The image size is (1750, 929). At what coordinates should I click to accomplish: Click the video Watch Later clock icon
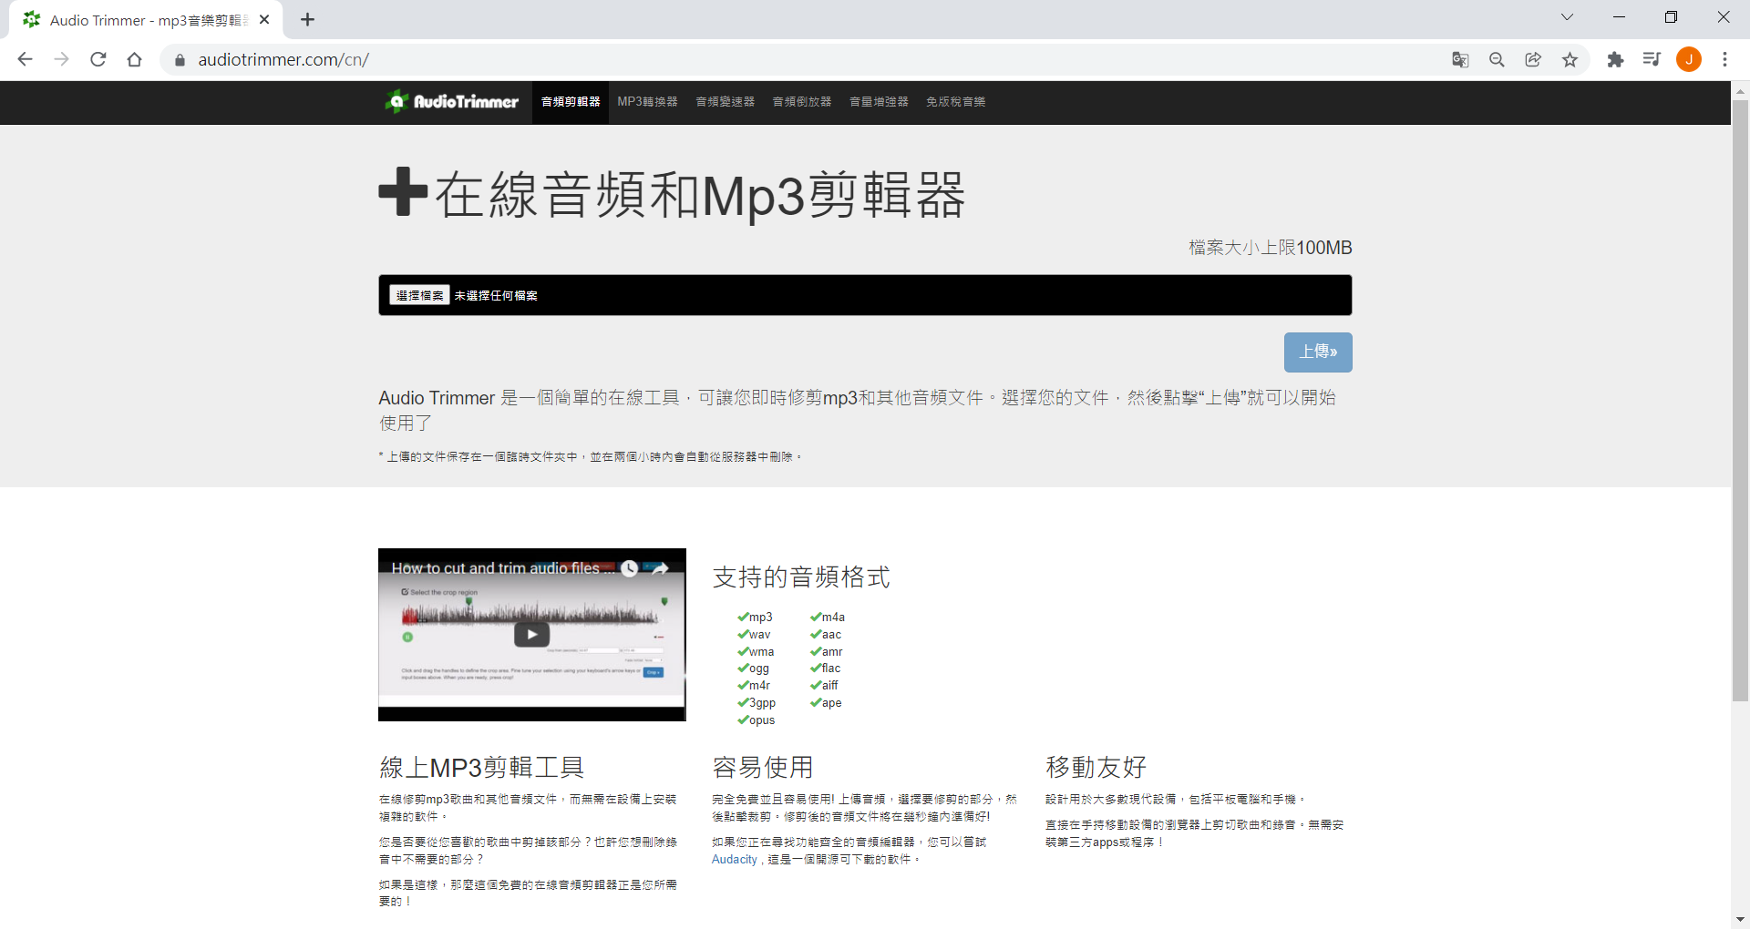629,568
